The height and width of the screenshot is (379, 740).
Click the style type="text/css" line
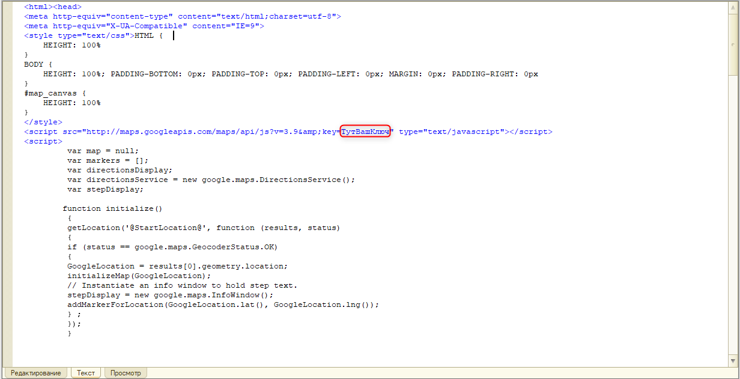pyautogui.click(x=94, y=35)
